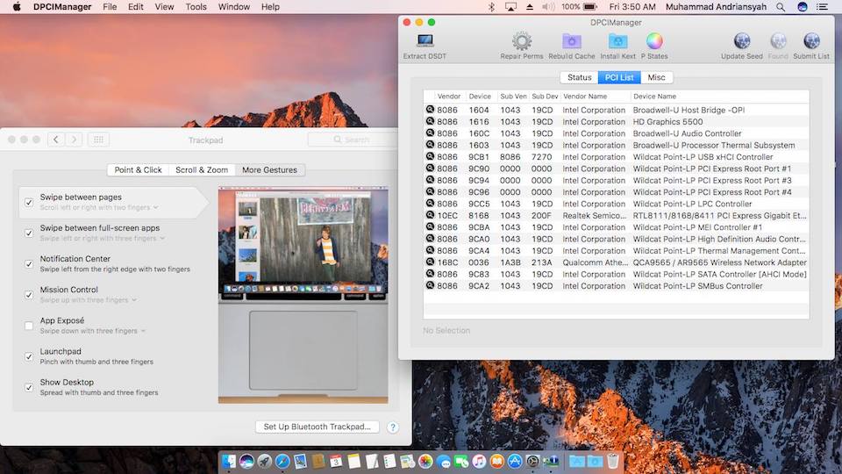Select the Scroll & Zoom tab
842x474 pixels.
201,170
